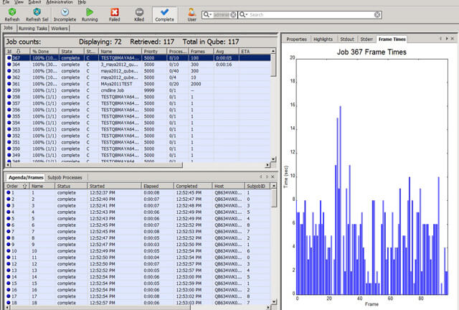Open the user search options dropdown
Image resolution: width=459 pixels, height=310 pixels.
[207, 14]
